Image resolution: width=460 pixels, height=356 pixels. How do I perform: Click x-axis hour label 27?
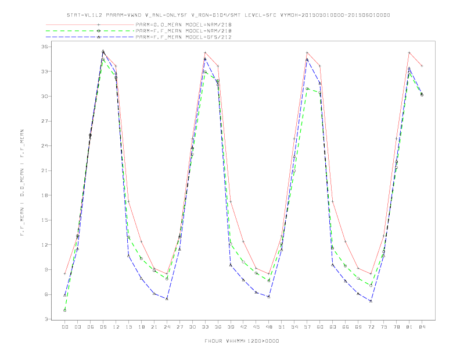179,327
